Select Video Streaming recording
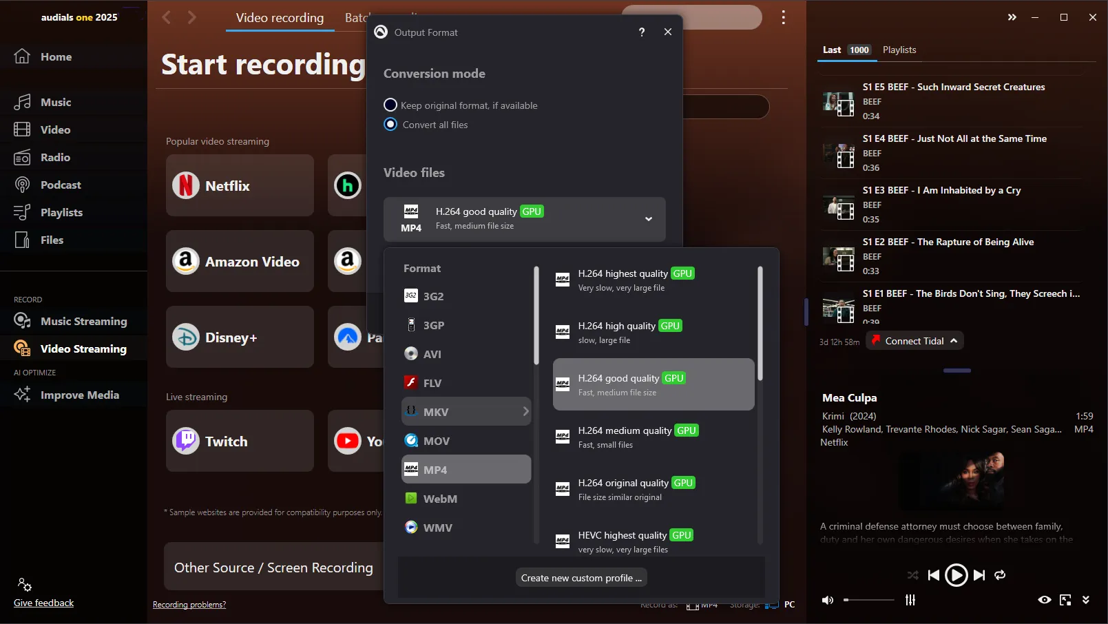 (71, 349)
